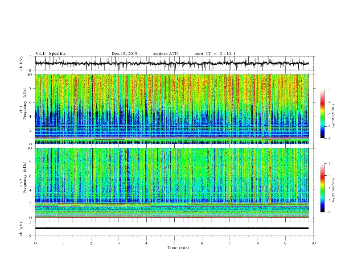Click the "Time (min)" x-axis label
This screenshot has height=273, width=353.
click(x=178, y=248)
